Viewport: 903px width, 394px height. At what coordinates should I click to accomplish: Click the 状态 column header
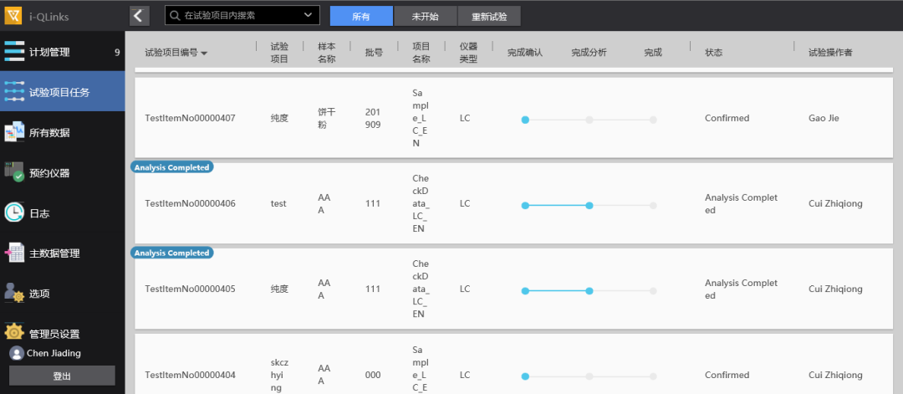pos(713,53)
